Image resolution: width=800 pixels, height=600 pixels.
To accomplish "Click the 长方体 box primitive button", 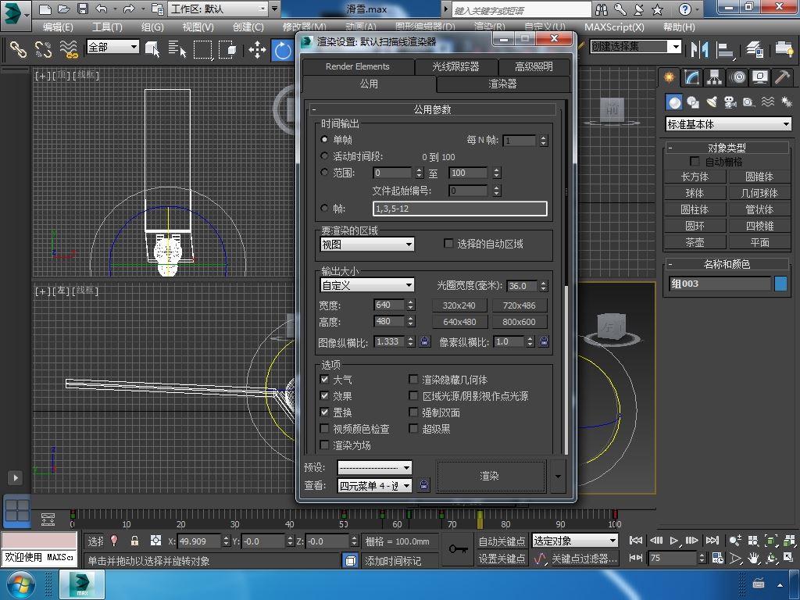I will coord(695,177).
